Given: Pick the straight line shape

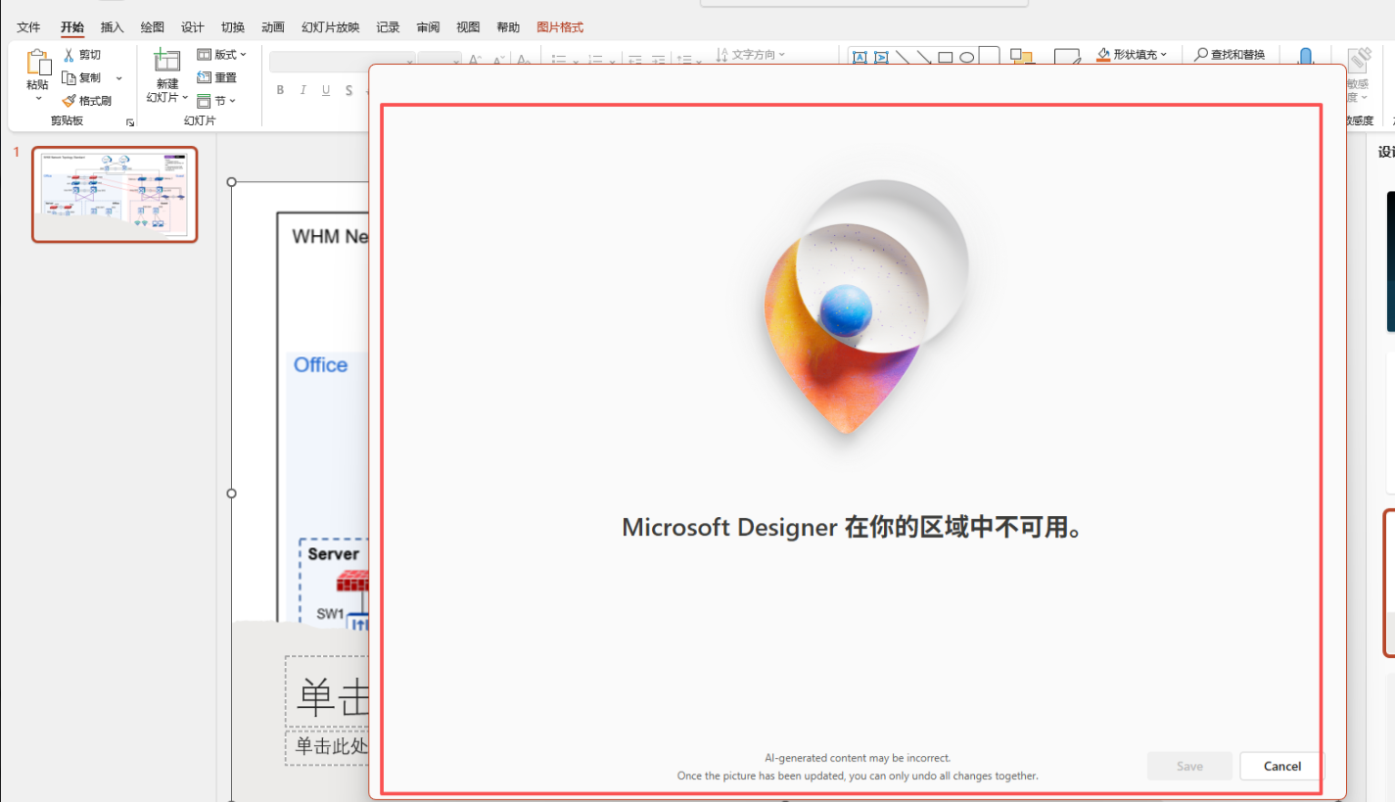Looking at the screenshot, I should [903, 58].
